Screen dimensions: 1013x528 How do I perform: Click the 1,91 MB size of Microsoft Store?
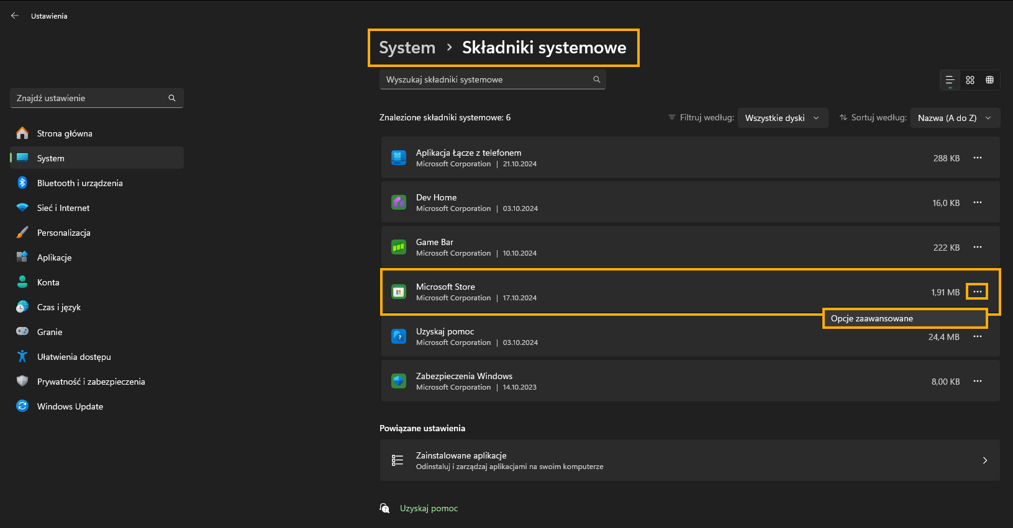point(945,292)
